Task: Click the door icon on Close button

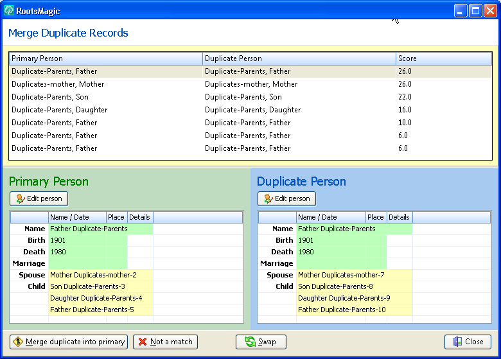Action: pos(457,342)
